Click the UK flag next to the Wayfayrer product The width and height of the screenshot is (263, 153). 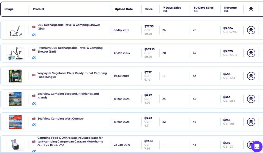coord(33,75)
